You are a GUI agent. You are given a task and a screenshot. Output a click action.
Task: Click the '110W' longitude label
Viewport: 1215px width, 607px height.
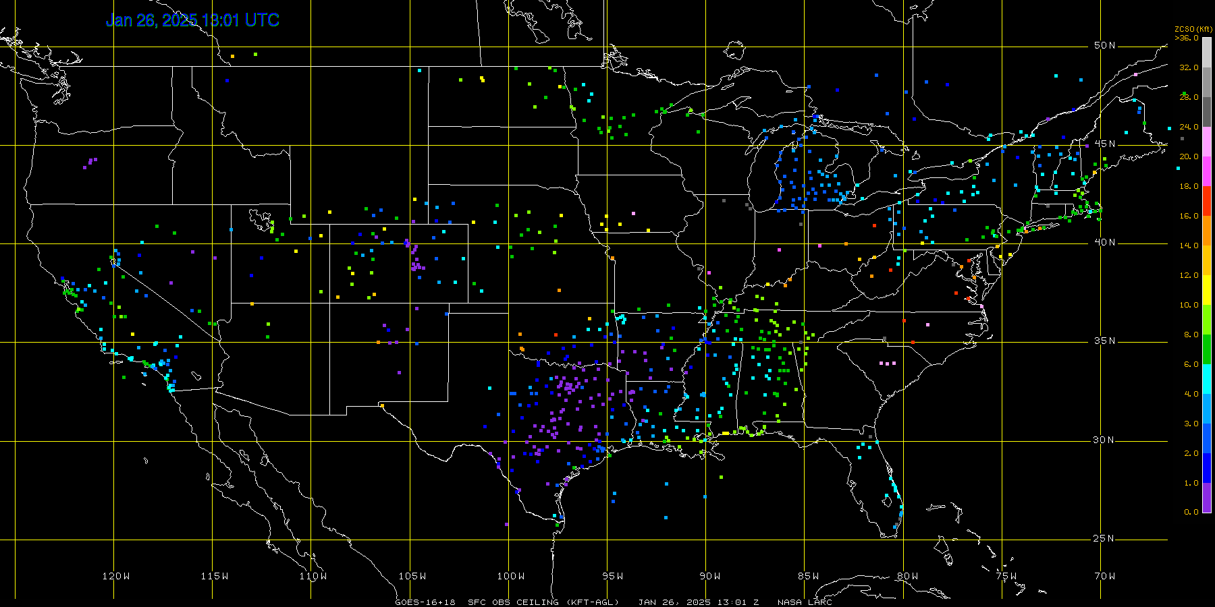(313, 576)
